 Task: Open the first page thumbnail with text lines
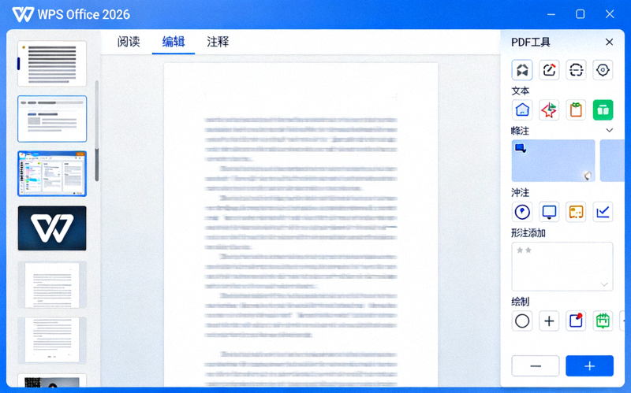pyautogui.click(x=52, y=64)
